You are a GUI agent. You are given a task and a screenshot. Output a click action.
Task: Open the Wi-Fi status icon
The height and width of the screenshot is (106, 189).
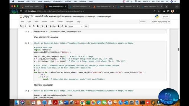pyautogui.click(x=136, y=1)
